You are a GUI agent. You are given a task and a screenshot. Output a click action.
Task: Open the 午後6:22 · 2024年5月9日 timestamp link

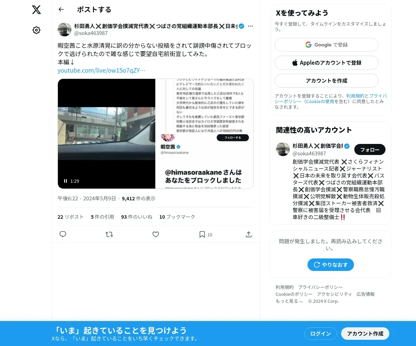[87, 199]
